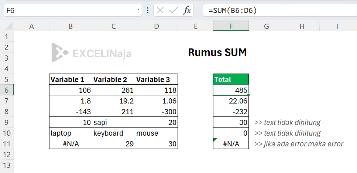Select the total cell showing 0
Image resolution: width=357 pixels, height=173 pixels.
231,133
